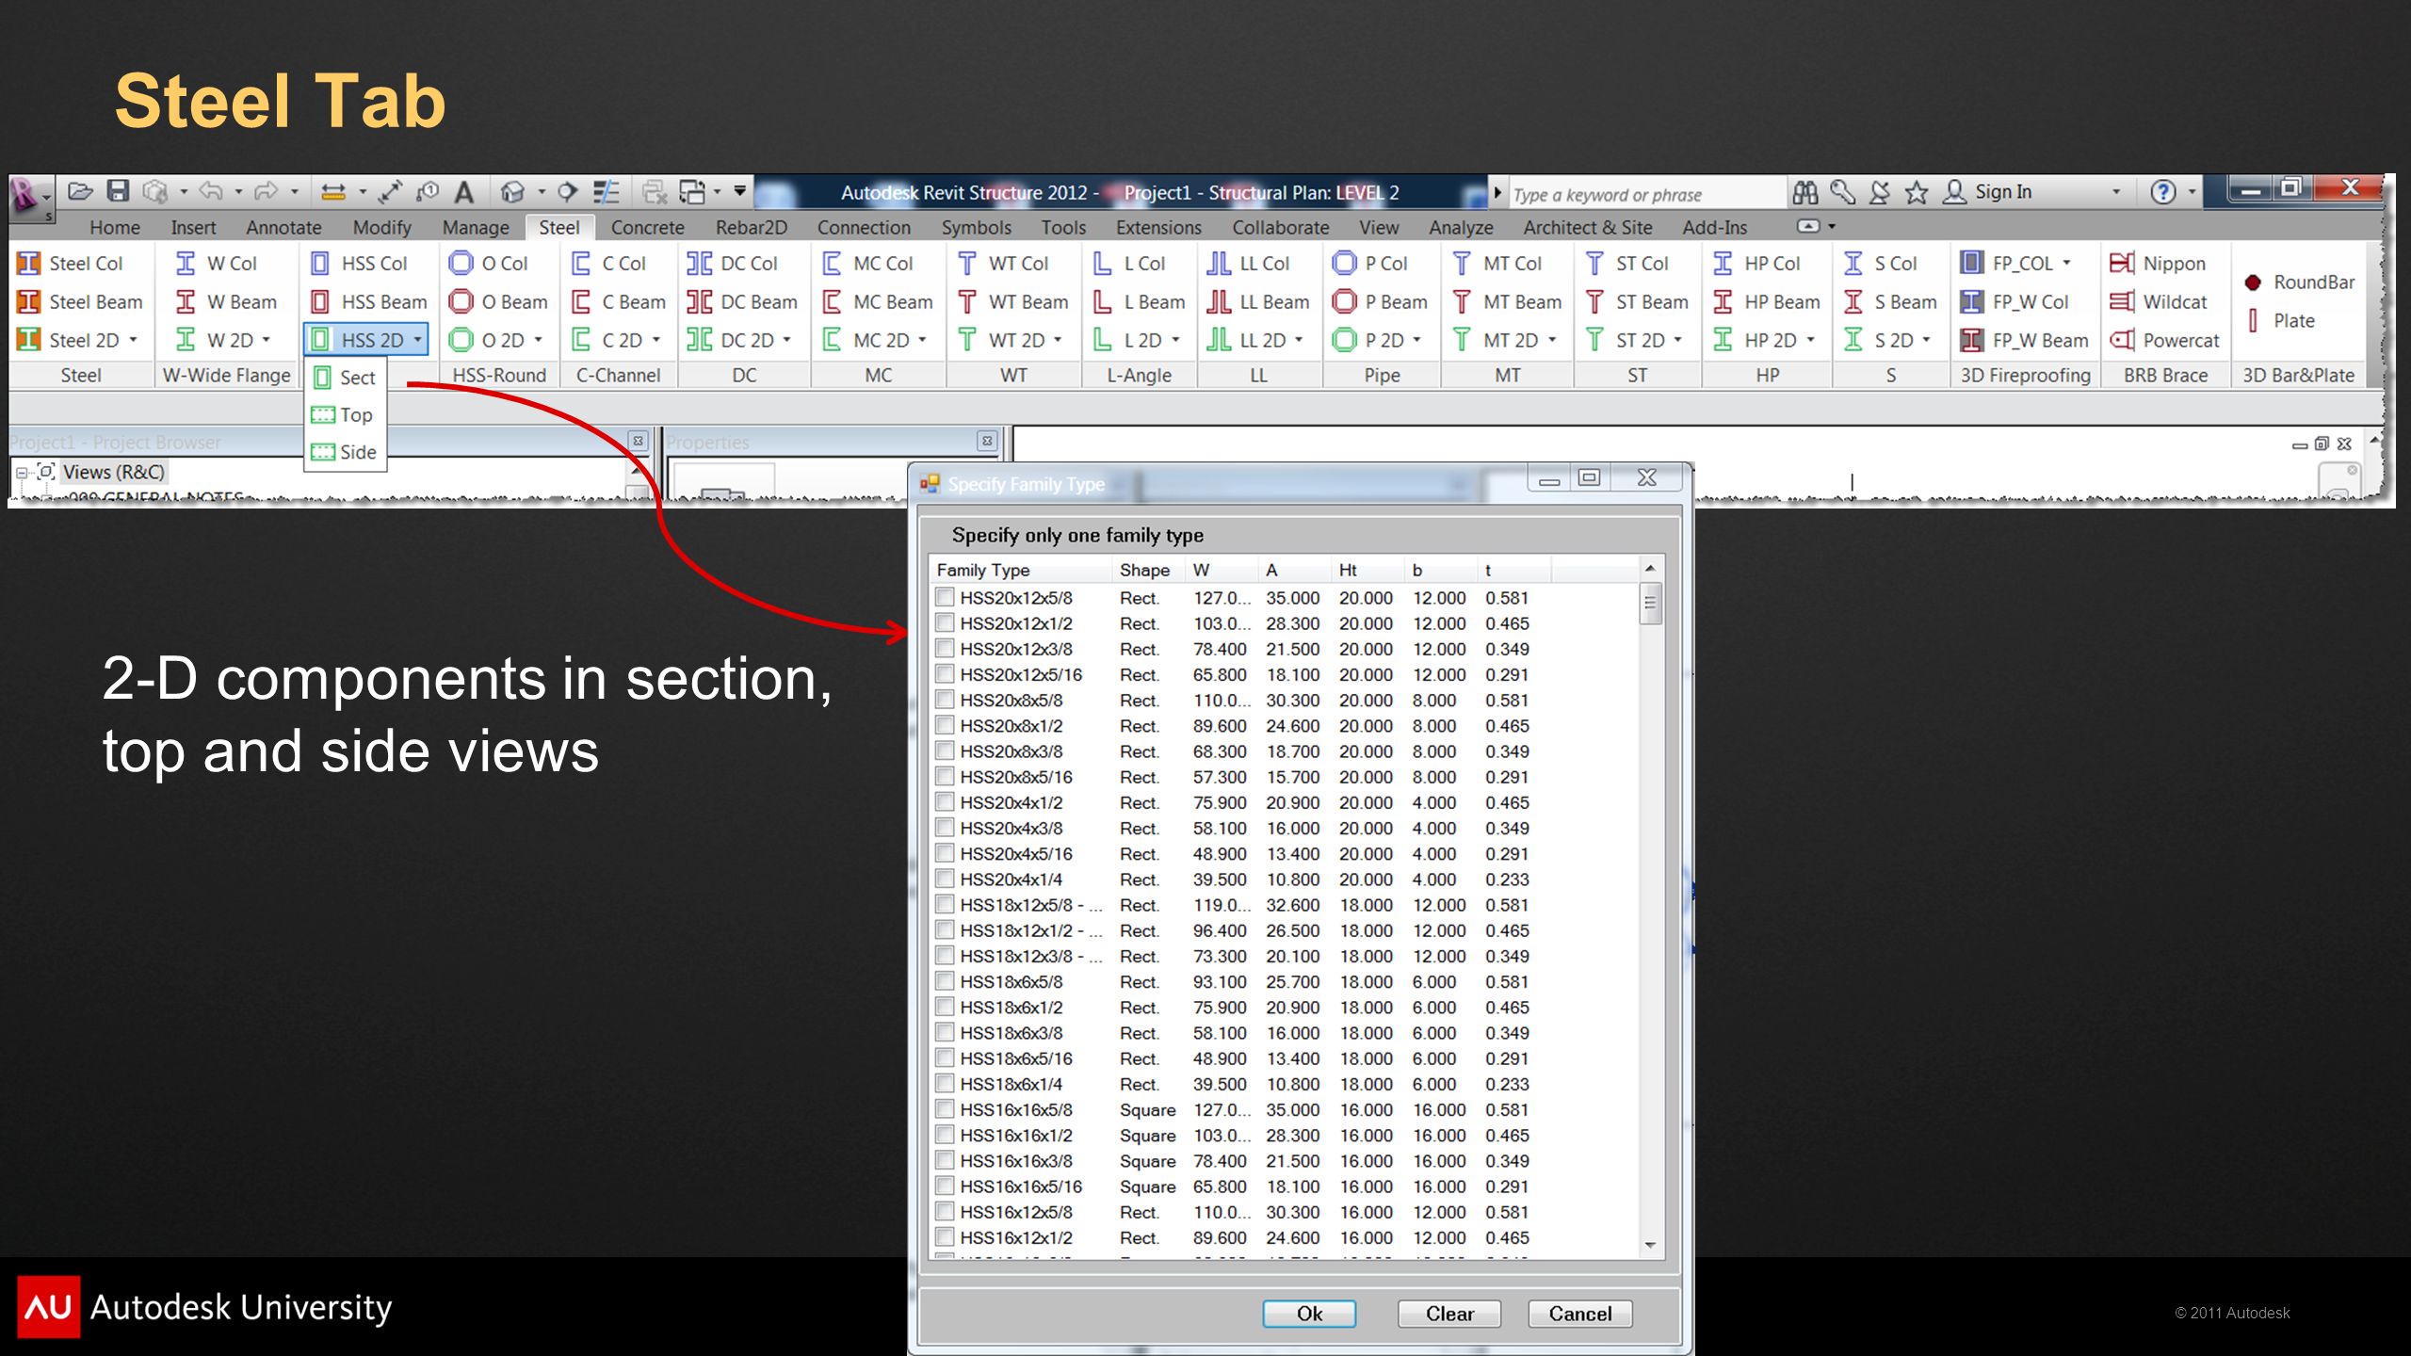Sort by the Family Type column header
Image resolution: width=2411 pixels, height=1356 pixels.
tap(1020, 570)
